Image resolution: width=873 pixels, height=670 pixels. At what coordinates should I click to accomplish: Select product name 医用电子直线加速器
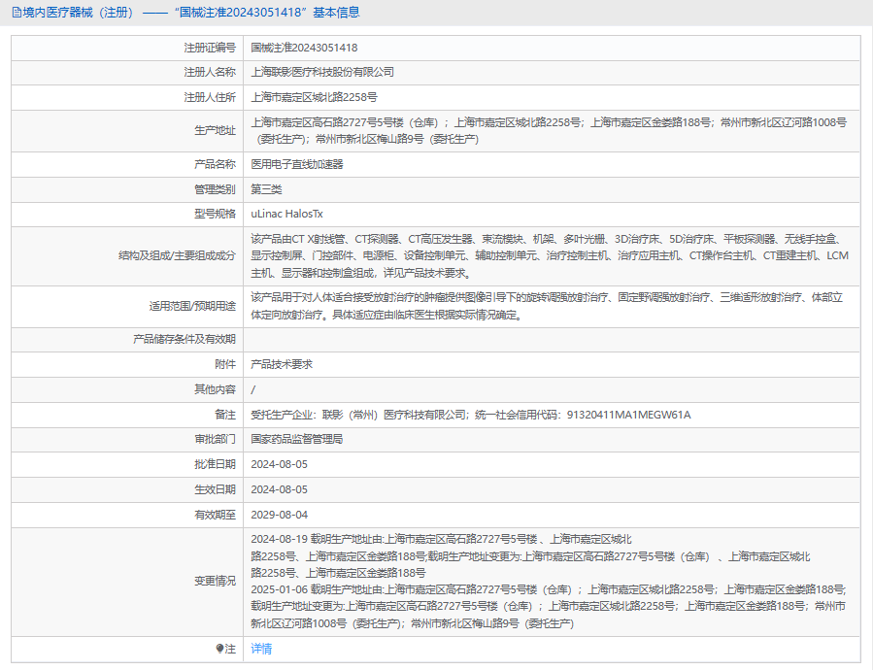pos(297,164)
